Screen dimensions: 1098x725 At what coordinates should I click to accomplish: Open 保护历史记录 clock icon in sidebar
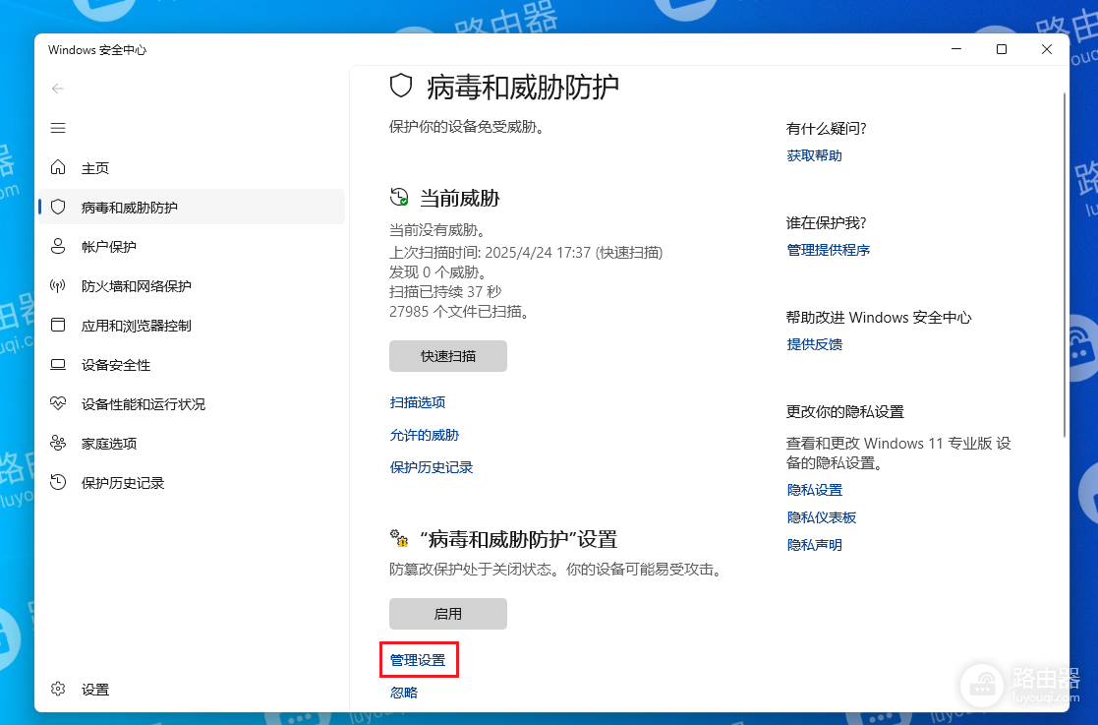58,483
